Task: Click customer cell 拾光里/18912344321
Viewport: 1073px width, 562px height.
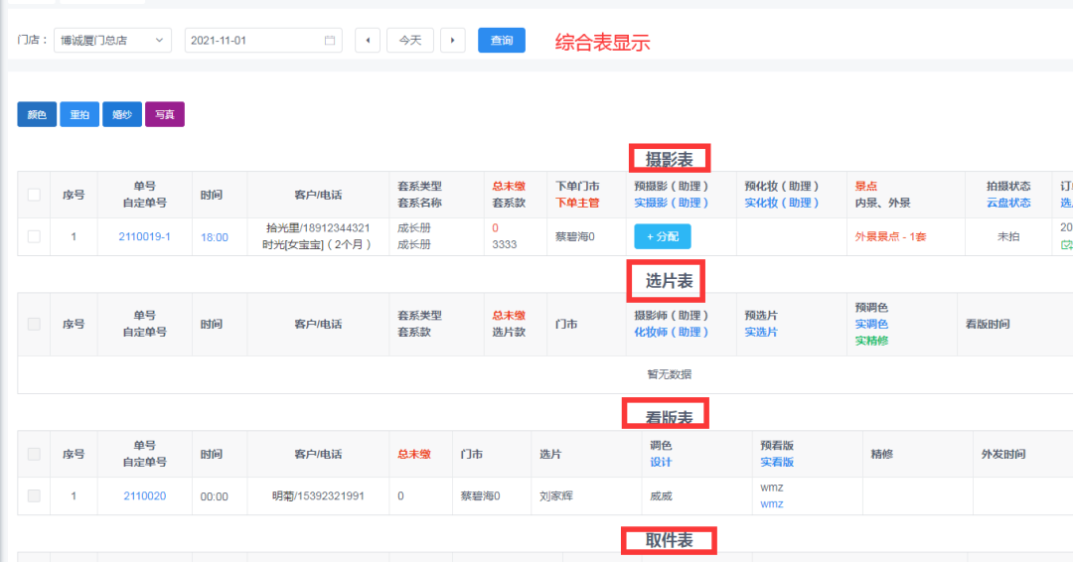Action: click(x=318, y=228)
